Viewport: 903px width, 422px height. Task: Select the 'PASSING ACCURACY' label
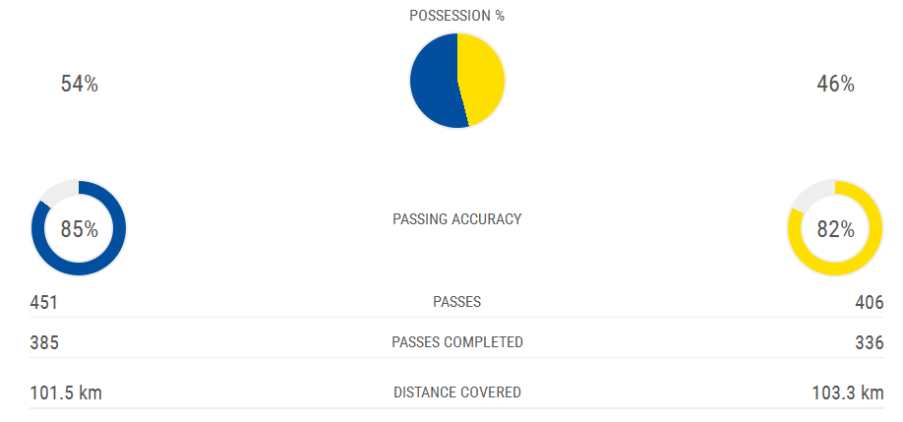tap(457, 218)
